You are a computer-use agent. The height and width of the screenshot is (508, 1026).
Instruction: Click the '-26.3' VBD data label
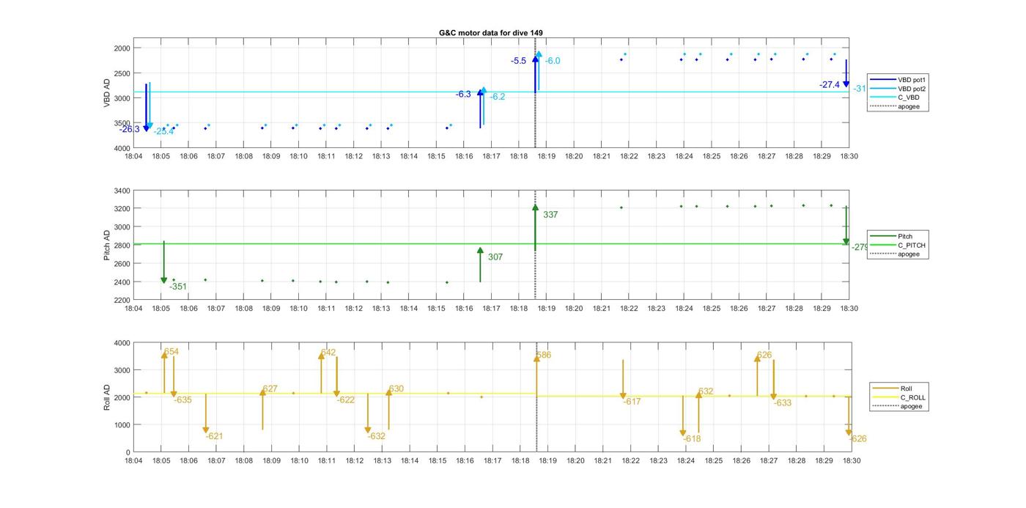pos(130,129)
